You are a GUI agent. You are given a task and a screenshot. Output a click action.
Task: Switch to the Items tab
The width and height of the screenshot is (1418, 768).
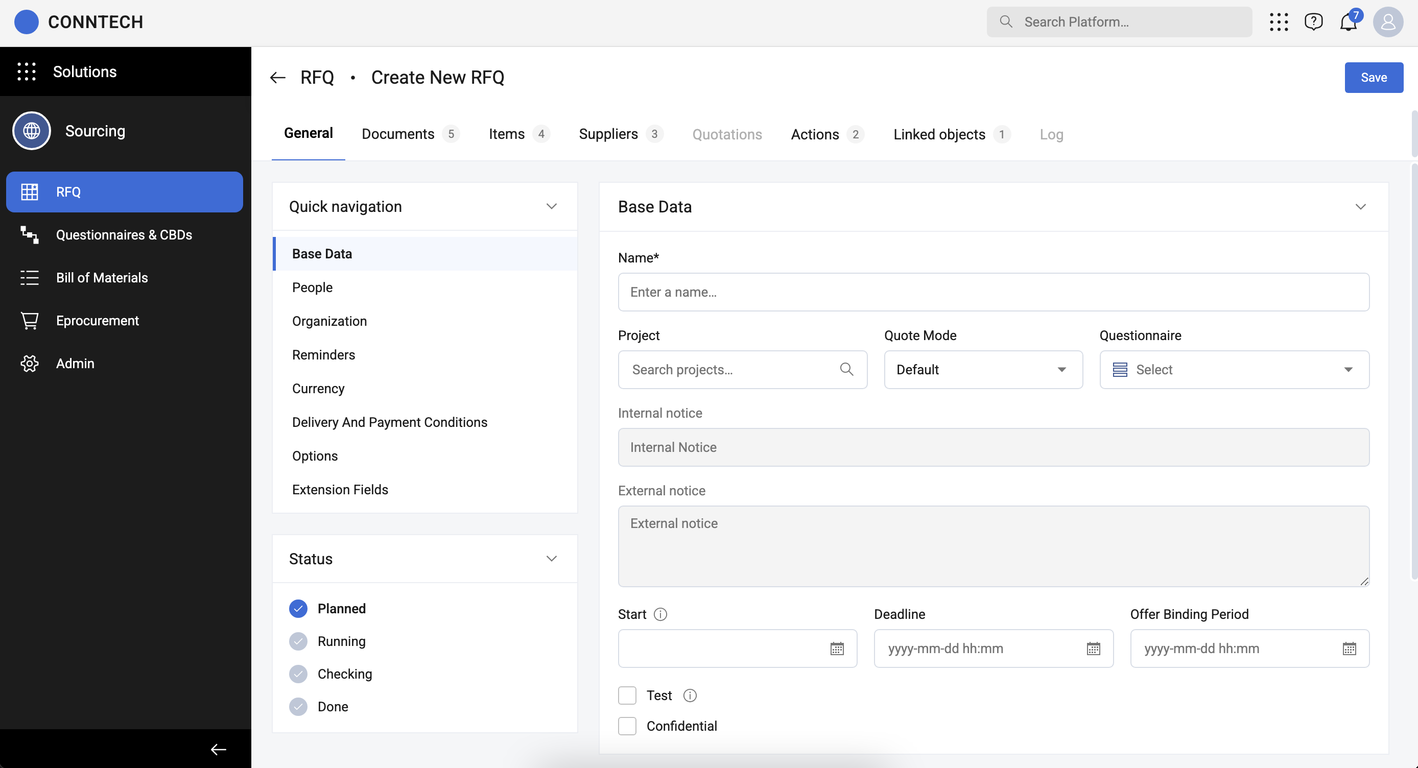pyautogui.click(x=519, y=134)
